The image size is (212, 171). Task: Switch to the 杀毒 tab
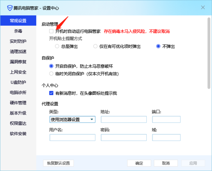click(x=18, y=31)
